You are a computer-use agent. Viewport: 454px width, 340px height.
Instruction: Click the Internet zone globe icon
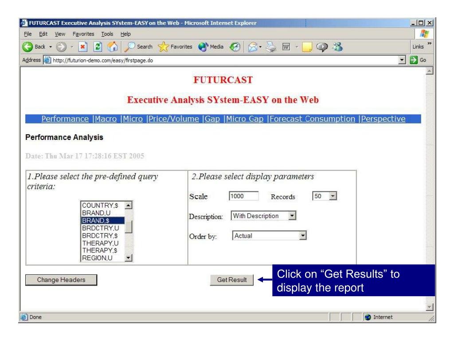point(368,317)
